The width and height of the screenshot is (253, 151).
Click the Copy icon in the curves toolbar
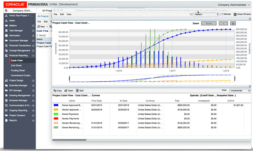pos(55,91)
